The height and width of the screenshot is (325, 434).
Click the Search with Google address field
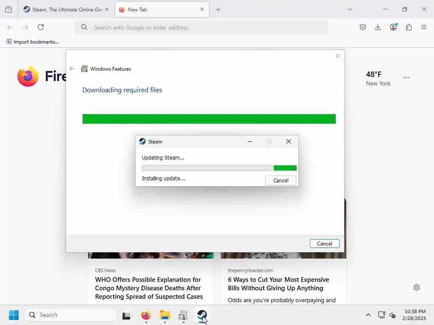click(202, 28)
